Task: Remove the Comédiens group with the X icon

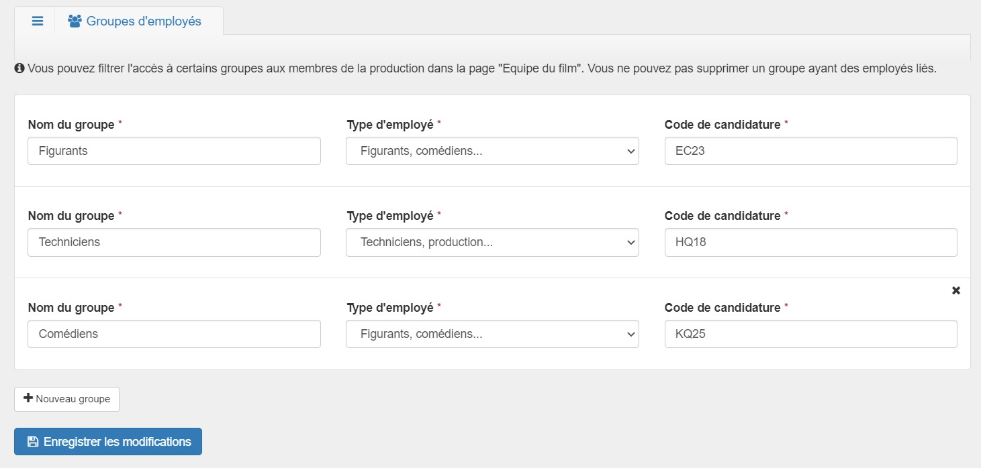Action: 956,290
